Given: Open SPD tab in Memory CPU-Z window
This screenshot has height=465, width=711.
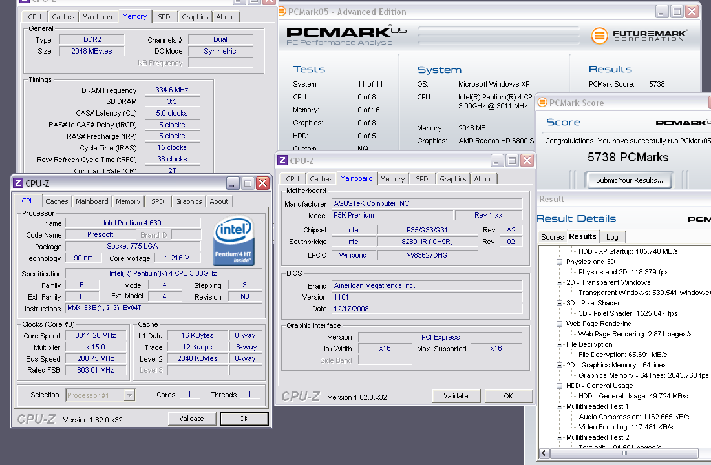Looking at the screenshot, I should click(164, 17).
